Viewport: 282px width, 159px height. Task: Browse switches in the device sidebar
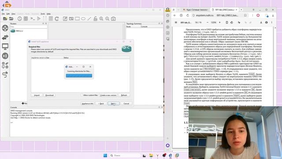pos(5,38)
